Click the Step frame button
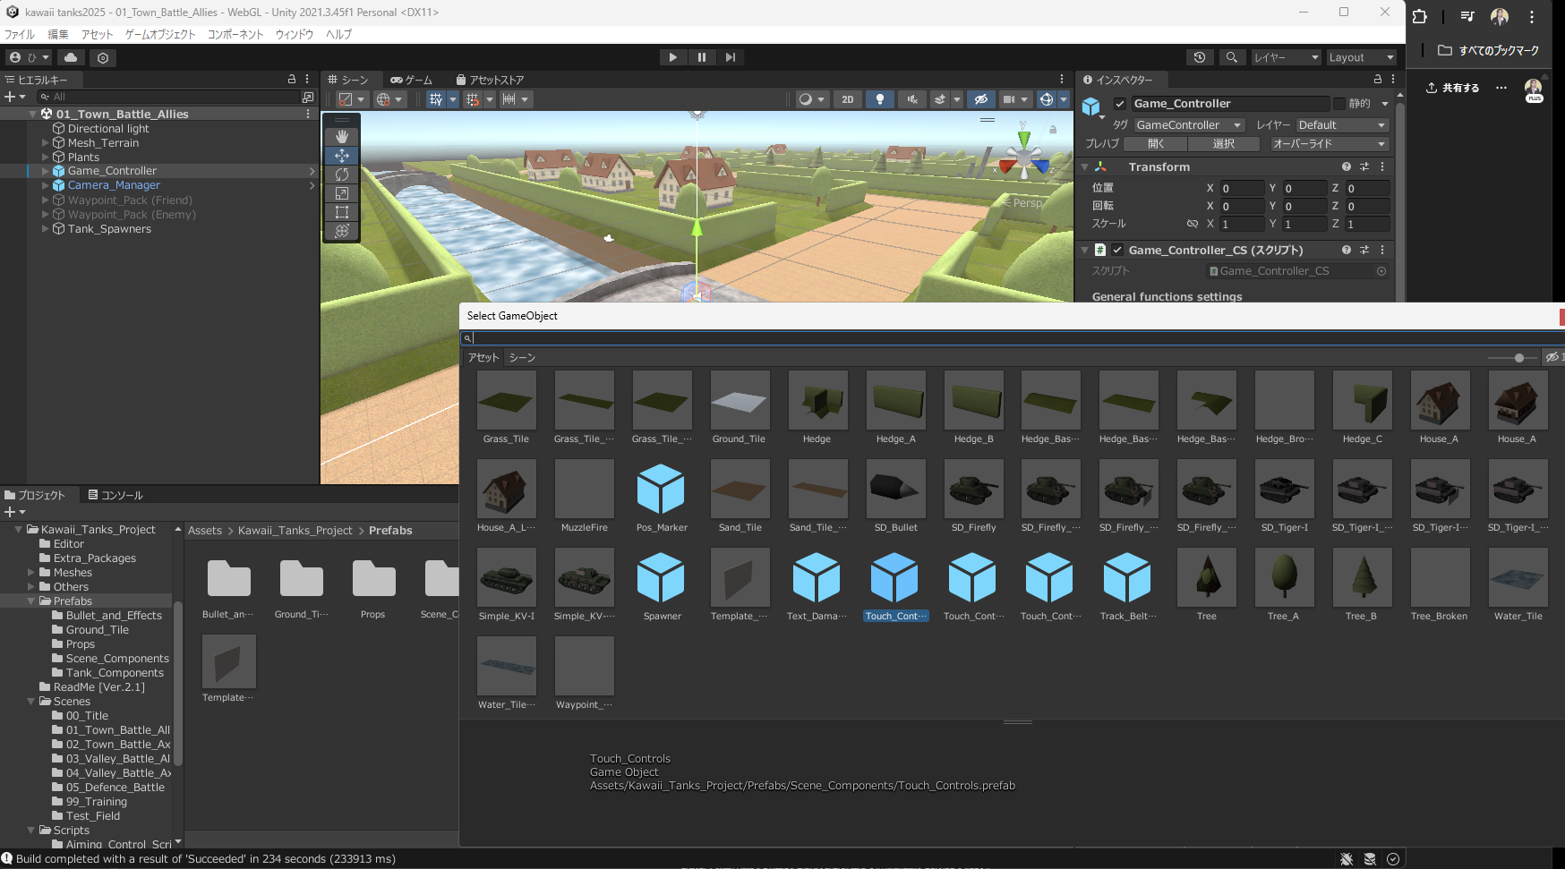 coord(731,57)
